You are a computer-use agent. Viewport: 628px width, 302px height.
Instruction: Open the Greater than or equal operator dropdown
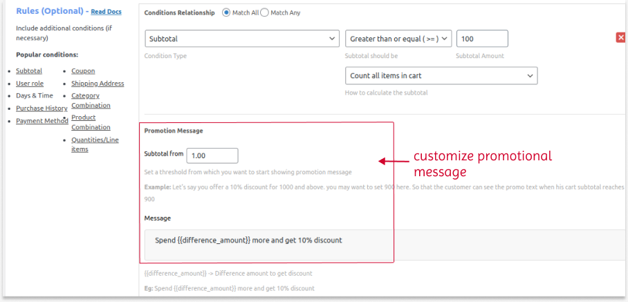(398, 39)
